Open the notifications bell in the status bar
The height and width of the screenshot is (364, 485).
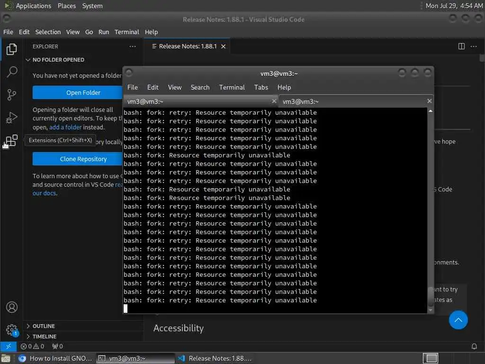pos(474,346)
